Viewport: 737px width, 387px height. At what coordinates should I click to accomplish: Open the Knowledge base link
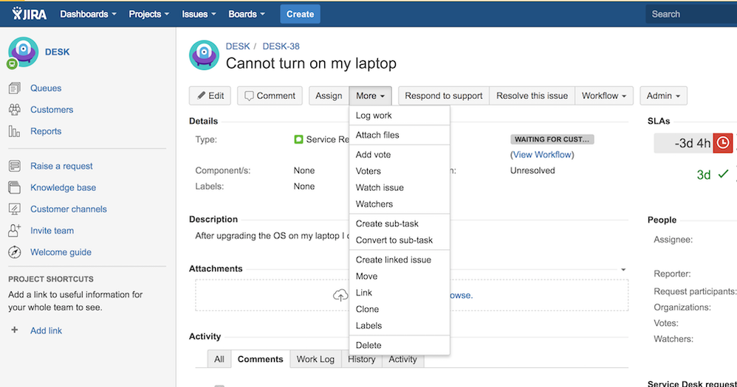point(63,188)
